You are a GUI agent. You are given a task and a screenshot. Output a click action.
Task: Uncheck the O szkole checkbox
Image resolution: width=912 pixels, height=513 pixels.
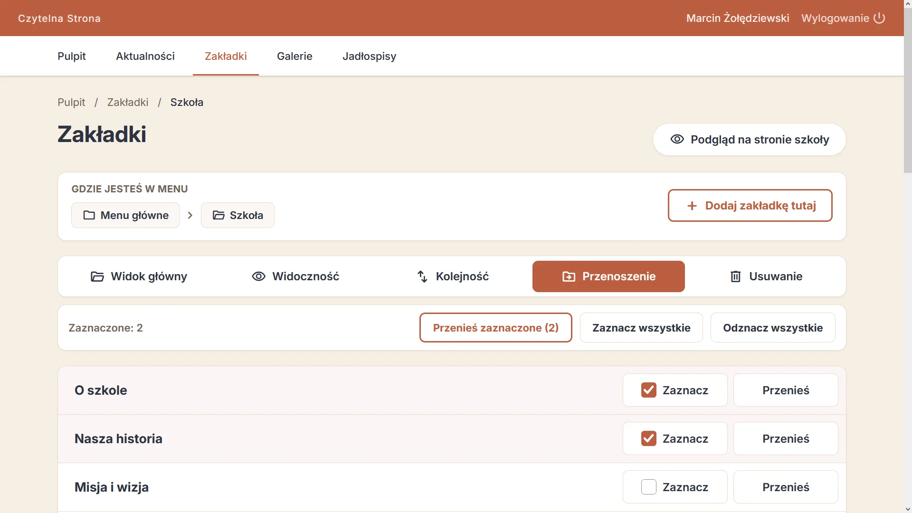(649, 390)
